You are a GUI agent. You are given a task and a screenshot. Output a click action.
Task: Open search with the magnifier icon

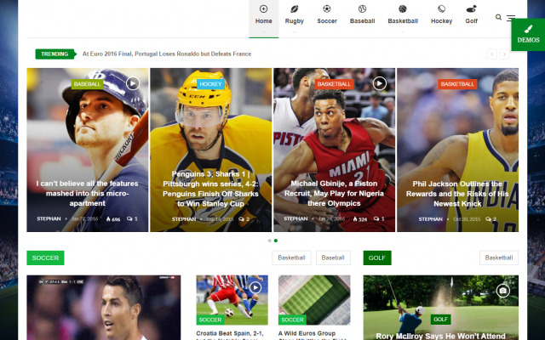click(498, 17)
